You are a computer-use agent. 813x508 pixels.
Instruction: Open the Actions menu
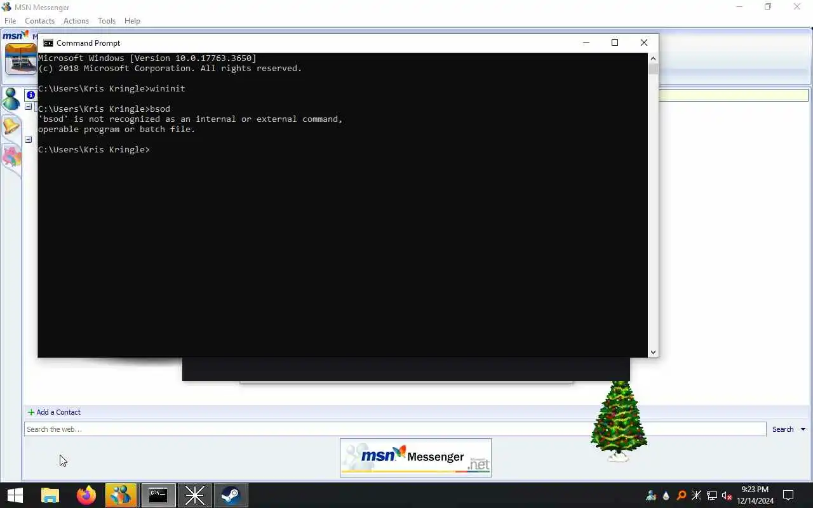pos(76,21)
